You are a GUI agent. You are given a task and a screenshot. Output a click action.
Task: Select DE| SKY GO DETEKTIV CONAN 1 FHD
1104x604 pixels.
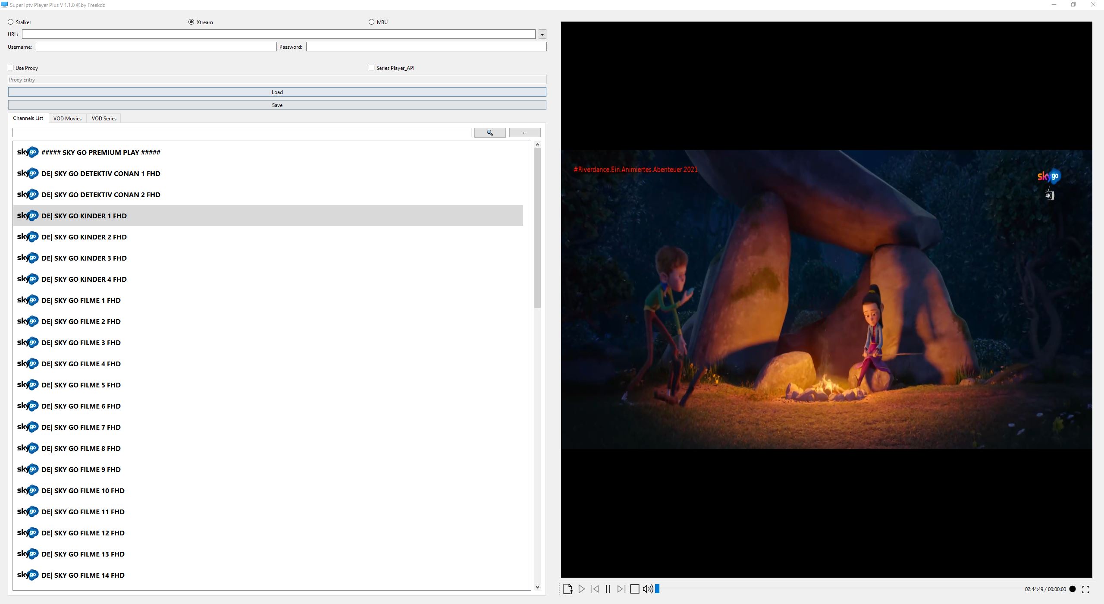[x=268, y=173]
